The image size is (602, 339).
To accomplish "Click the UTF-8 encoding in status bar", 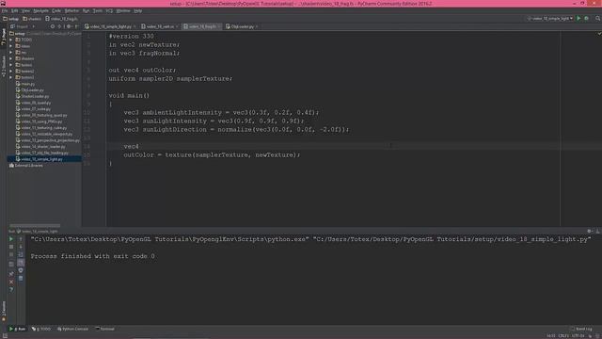I will (x=578, y=336).
